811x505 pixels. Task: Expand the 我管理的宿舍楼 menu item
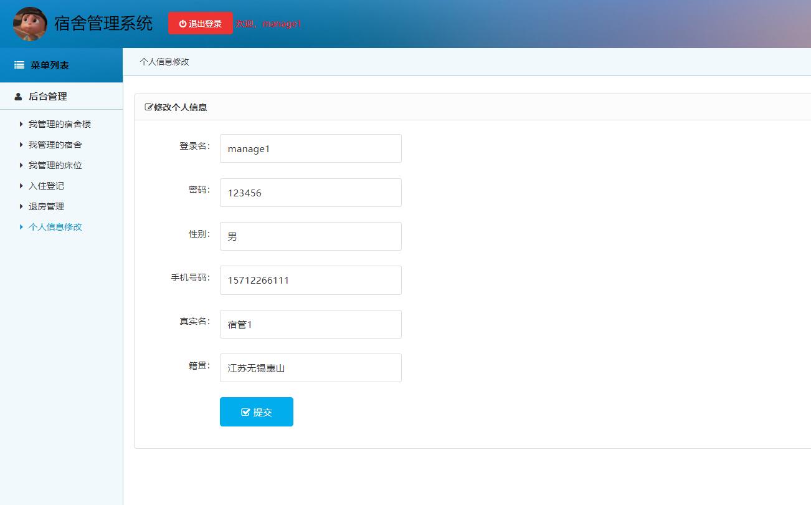[60, 124]
